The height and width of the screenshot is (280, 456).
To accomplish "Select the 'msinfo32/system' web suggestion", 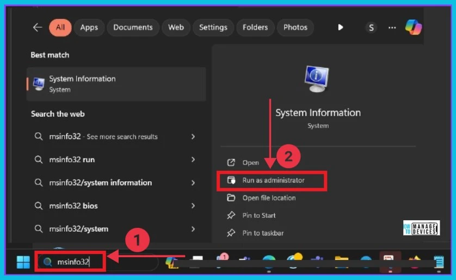I will (x=79, y=229).
